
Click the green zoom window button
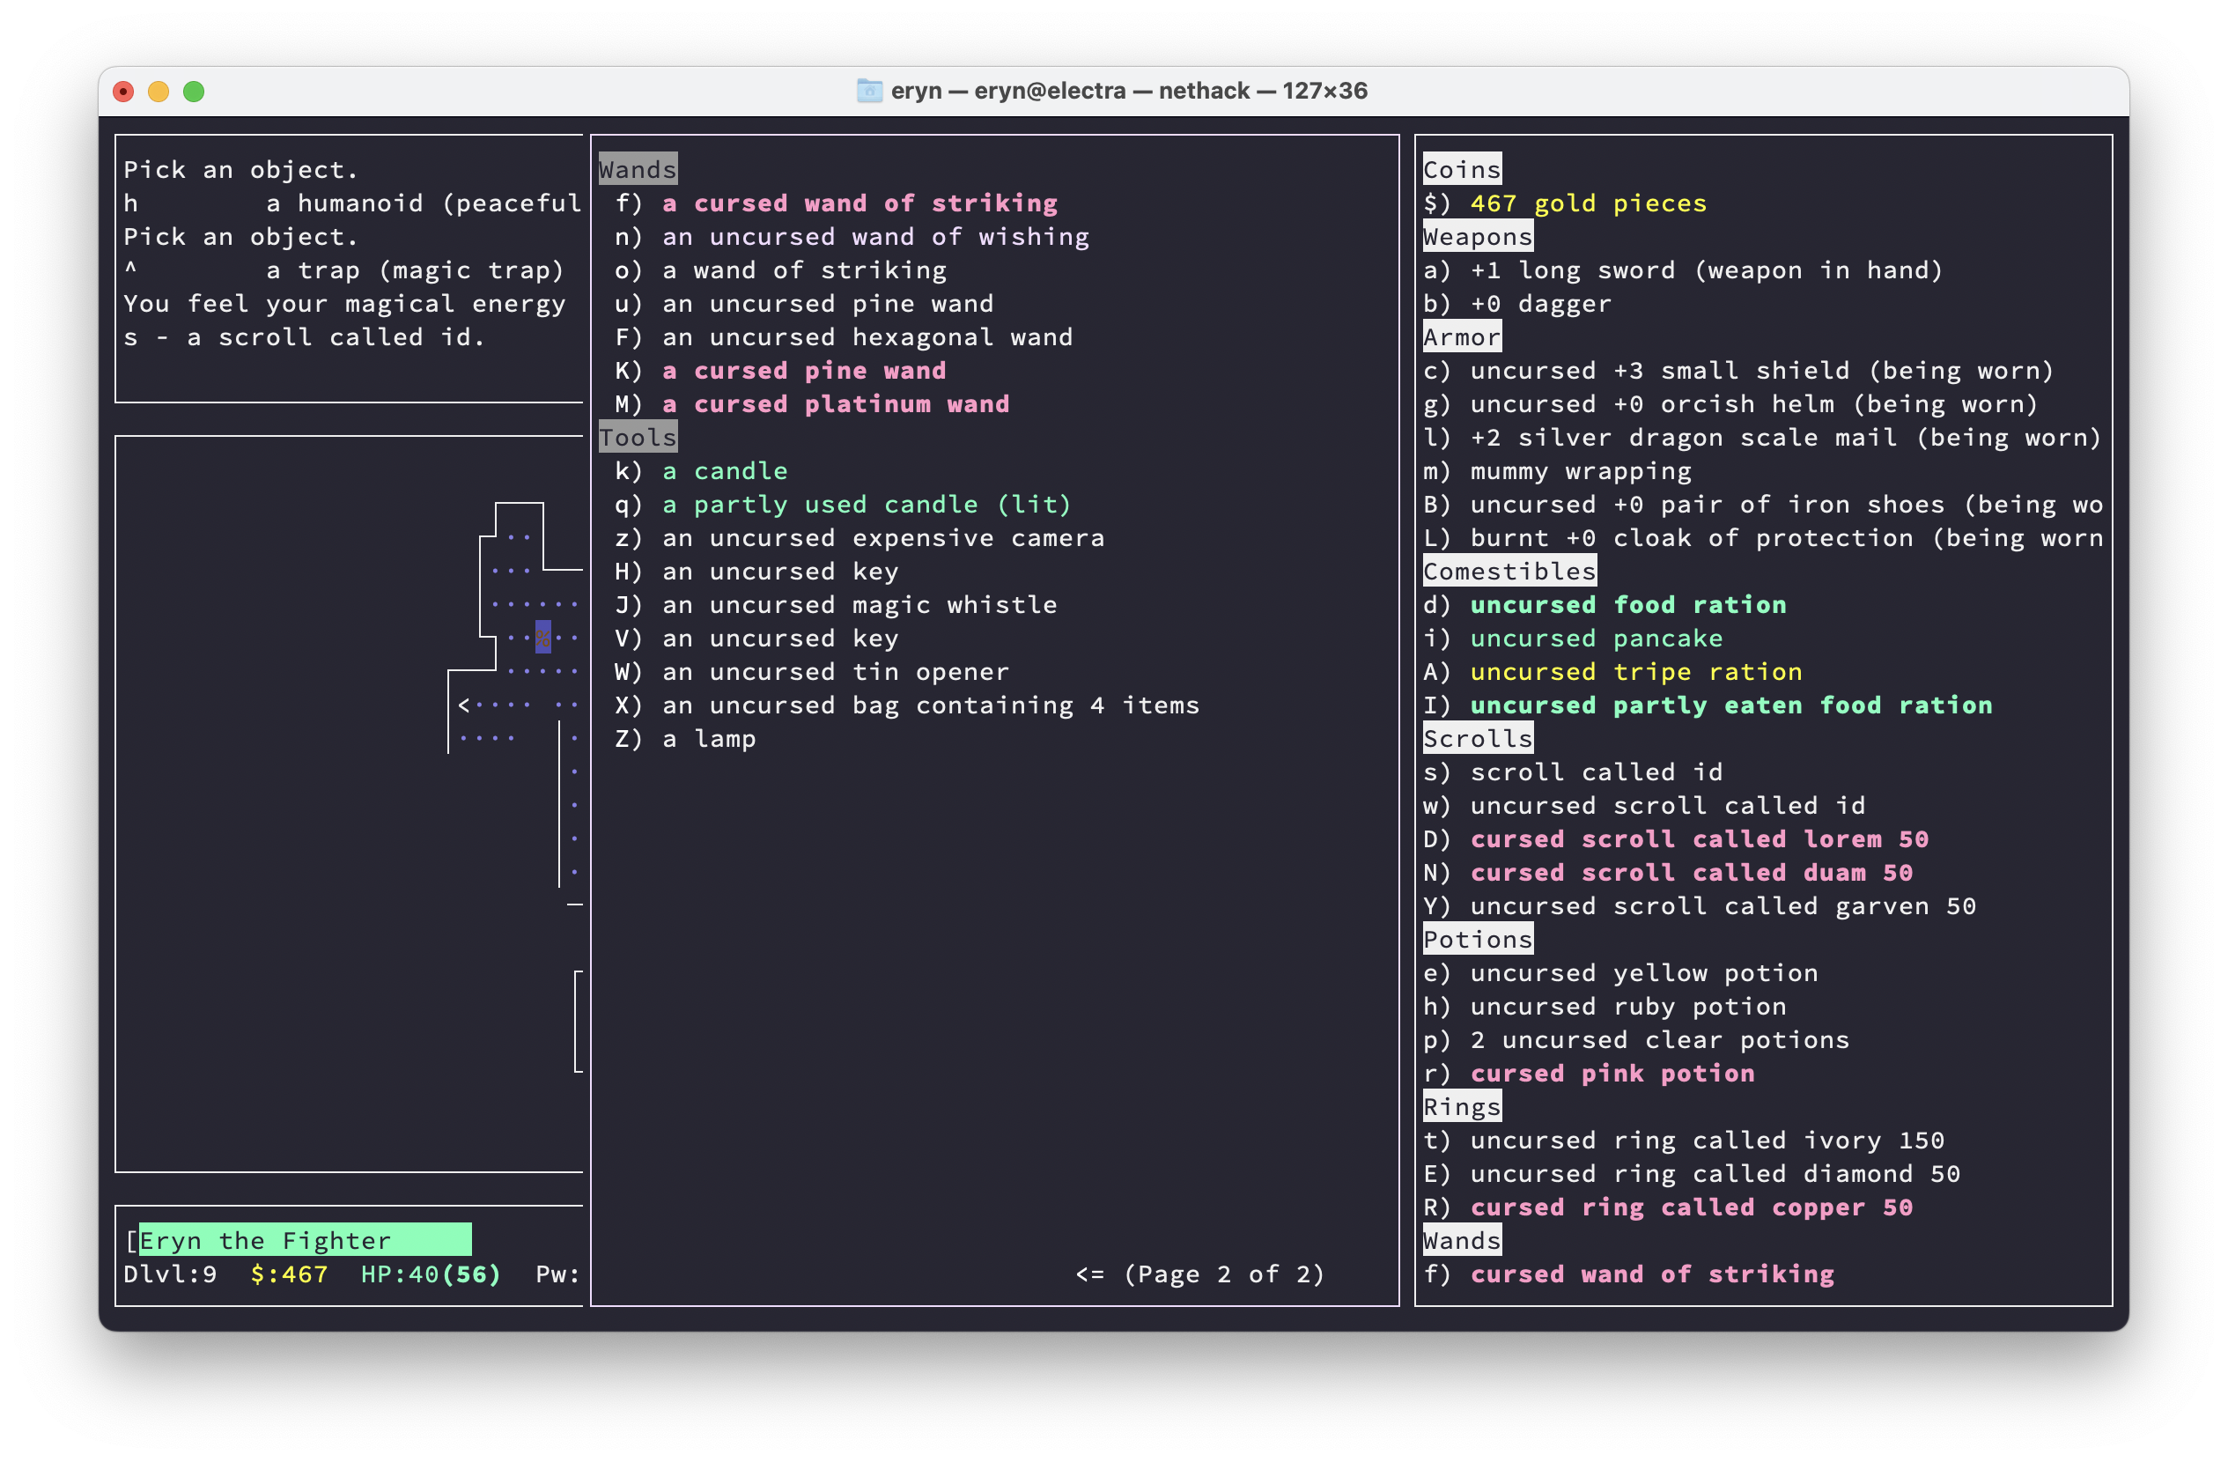tap(194, 91)
